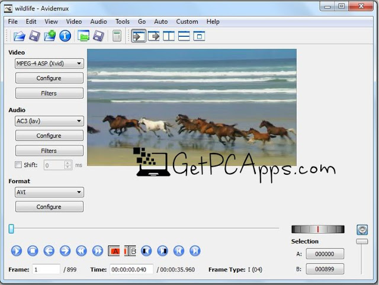
Task: Click Filters under Audio
Action: [49, 150]
